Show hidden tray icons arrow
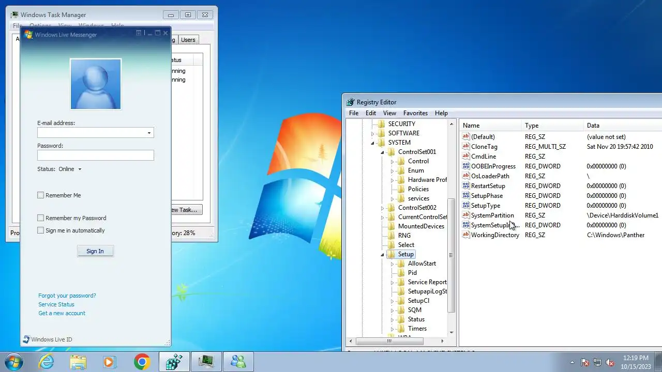This screenshot has height=372, width=662. click(572, 362)
